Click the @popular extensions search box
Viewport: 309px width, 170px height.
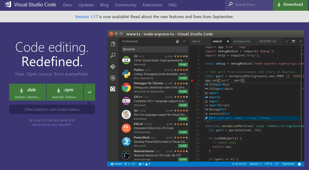pyautogui.click(x=155, y=49)
